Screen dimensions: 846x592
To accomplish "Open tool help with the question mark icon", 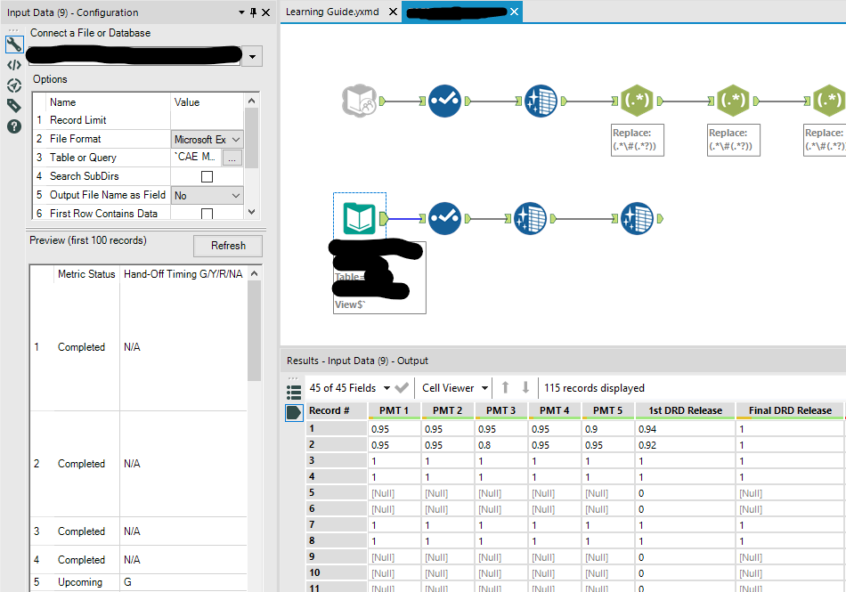I will point(13,126).
